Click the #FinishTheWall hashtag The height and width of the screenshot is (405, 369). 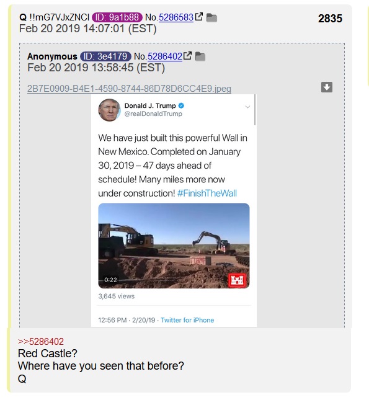click(x=207, y=194)
